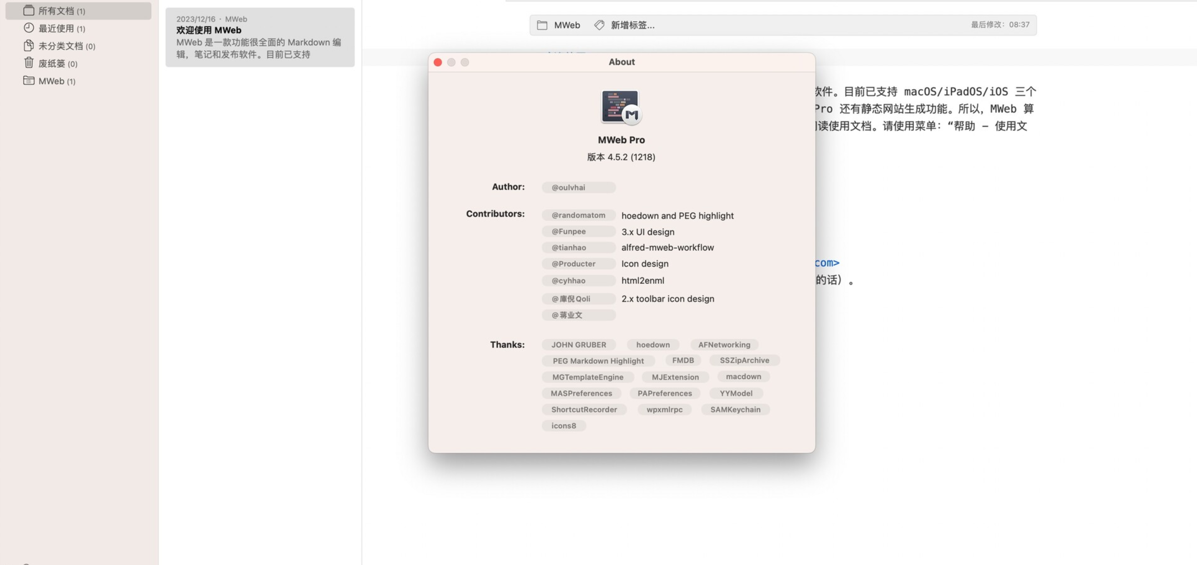The image size is (1197, 565).
Task: Open contributor link @庫倪Qoli
Action: (x=579, y=299)
